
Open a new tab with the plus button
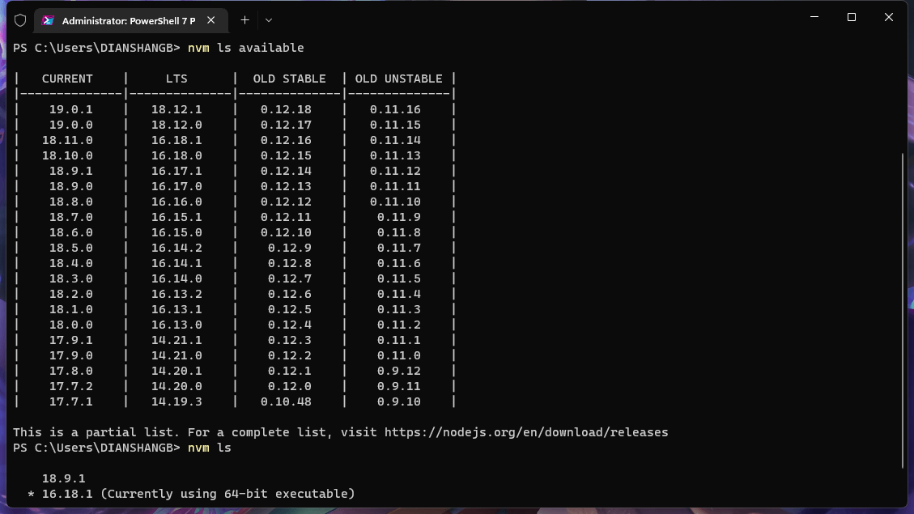tap(244, 20)
